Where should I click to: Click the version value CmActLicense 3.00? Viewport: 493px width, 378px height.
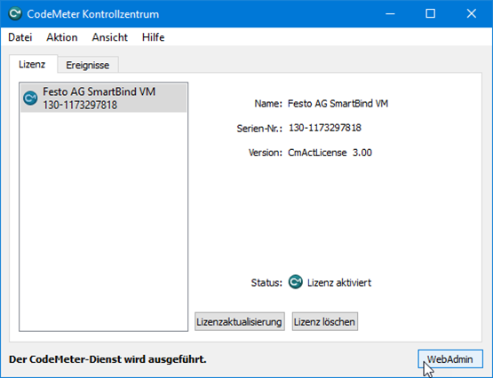(x=330, y=153)
